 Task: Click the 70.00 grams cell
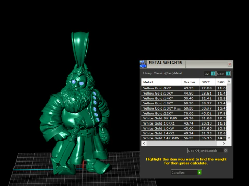click(x=190, y=113)
